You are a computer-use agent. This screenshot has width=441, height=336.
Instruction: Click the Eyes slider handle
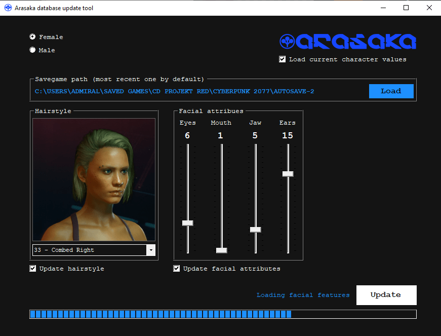click(x=188, y=223)
